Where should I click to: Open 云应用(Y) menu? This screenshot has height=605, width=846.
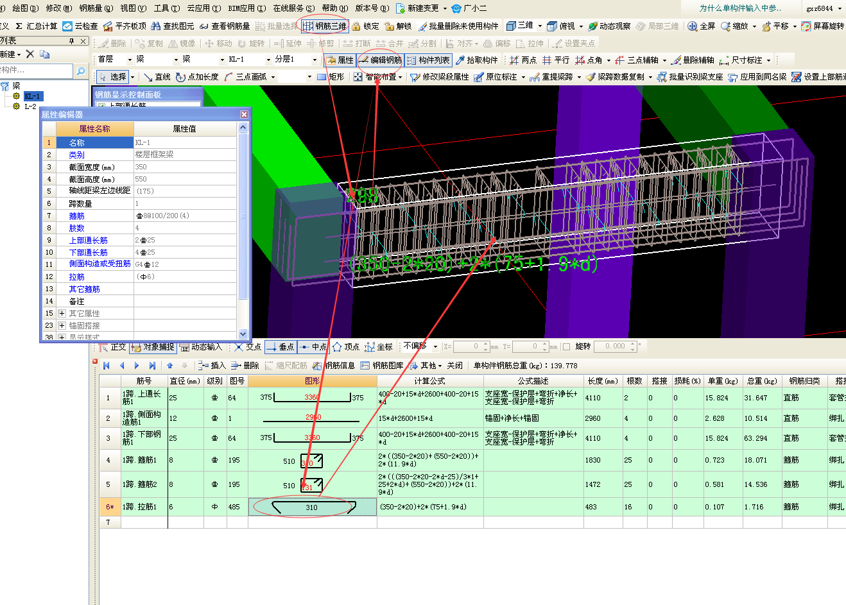pos(204,8)
